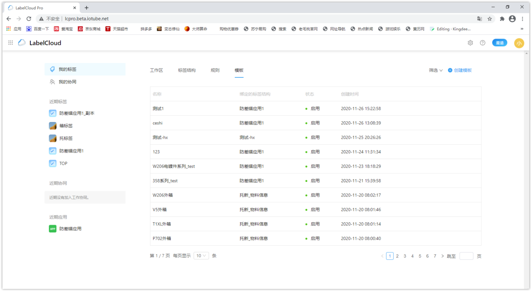Open the Editing · Kingdee bookmark
This screenshot has height=291, width=531.
pos(450,29)
